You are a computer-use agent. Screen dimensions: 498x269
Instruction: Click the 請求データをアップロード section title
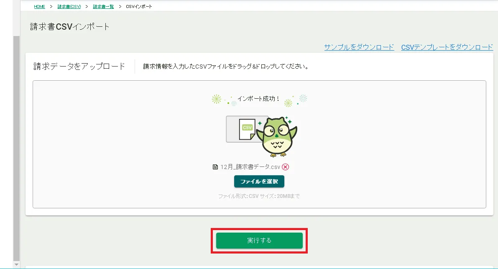[79, 67]
